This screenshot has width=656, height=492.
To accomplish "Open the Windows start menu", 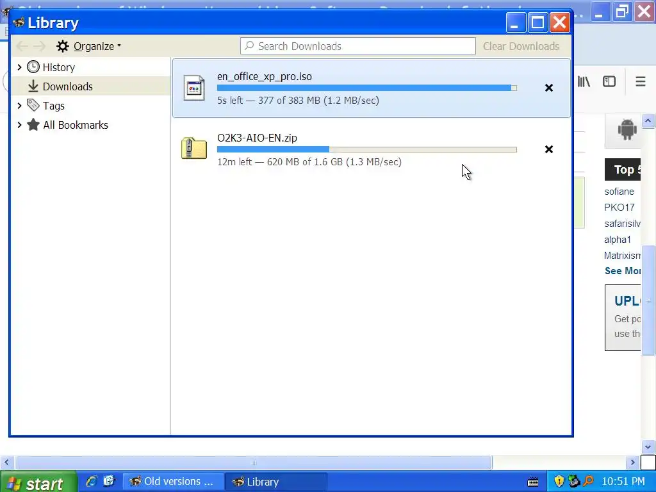I will click(x=38, y=482).
